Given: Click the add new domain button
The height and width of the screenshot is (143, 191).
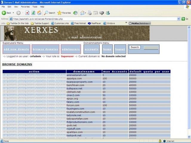Looking at the screenshot, I should [x=16, y=49].
